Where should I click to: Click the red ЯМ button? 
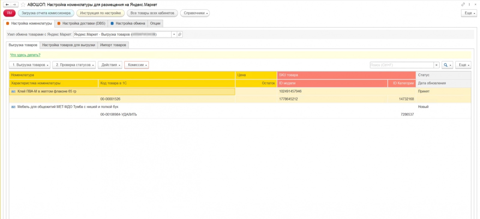tap(9, 13)
